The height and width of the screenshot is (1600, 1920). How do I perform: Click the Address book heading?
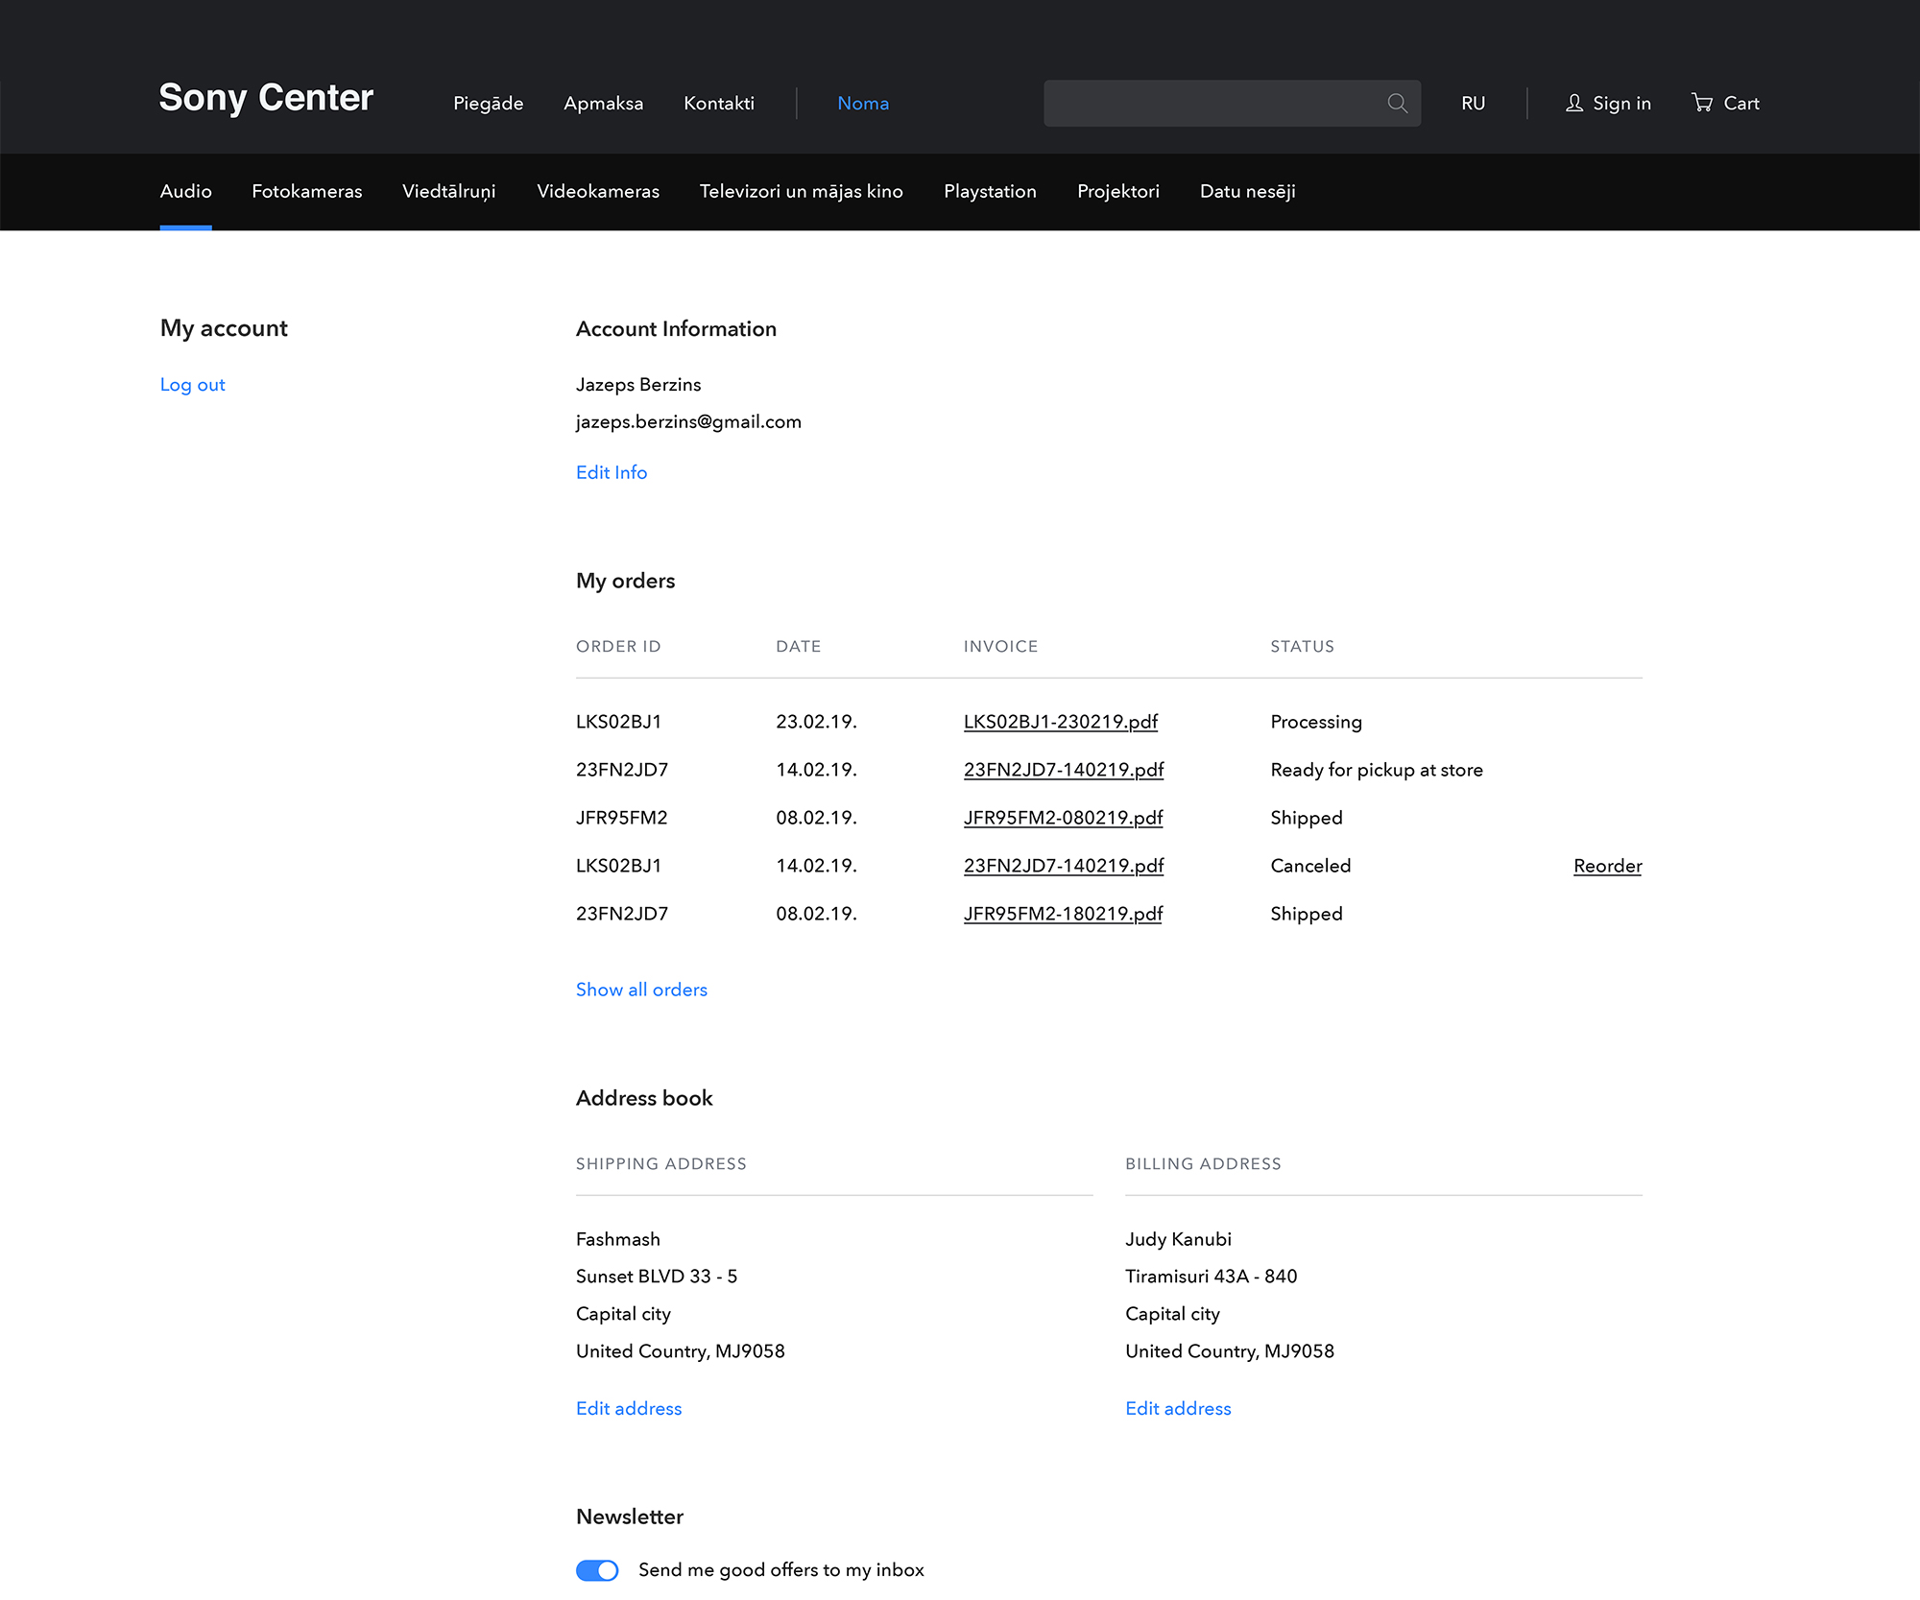(x=644, y=1098)
